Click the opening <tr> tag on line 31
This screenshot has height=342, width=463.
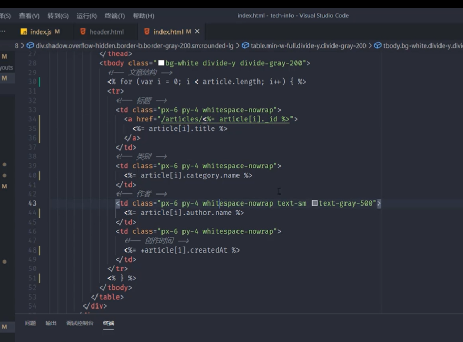116,91
